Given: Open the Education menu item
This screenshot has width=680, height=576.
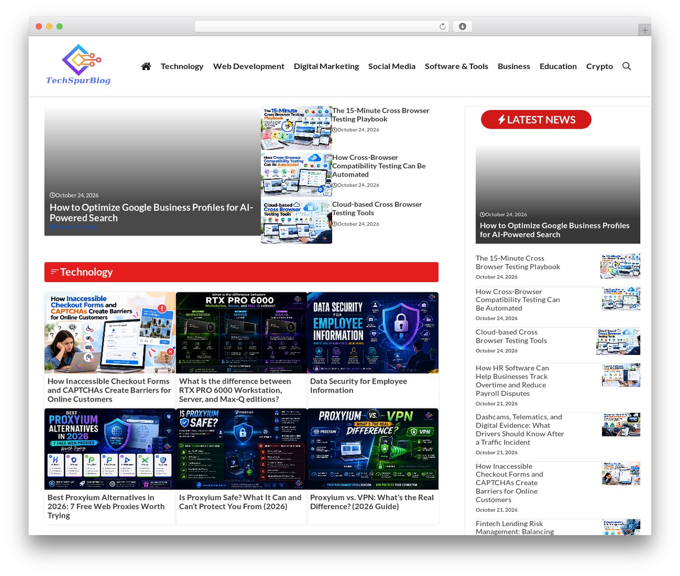Looking at the screenshot, I should coord(558,66).
